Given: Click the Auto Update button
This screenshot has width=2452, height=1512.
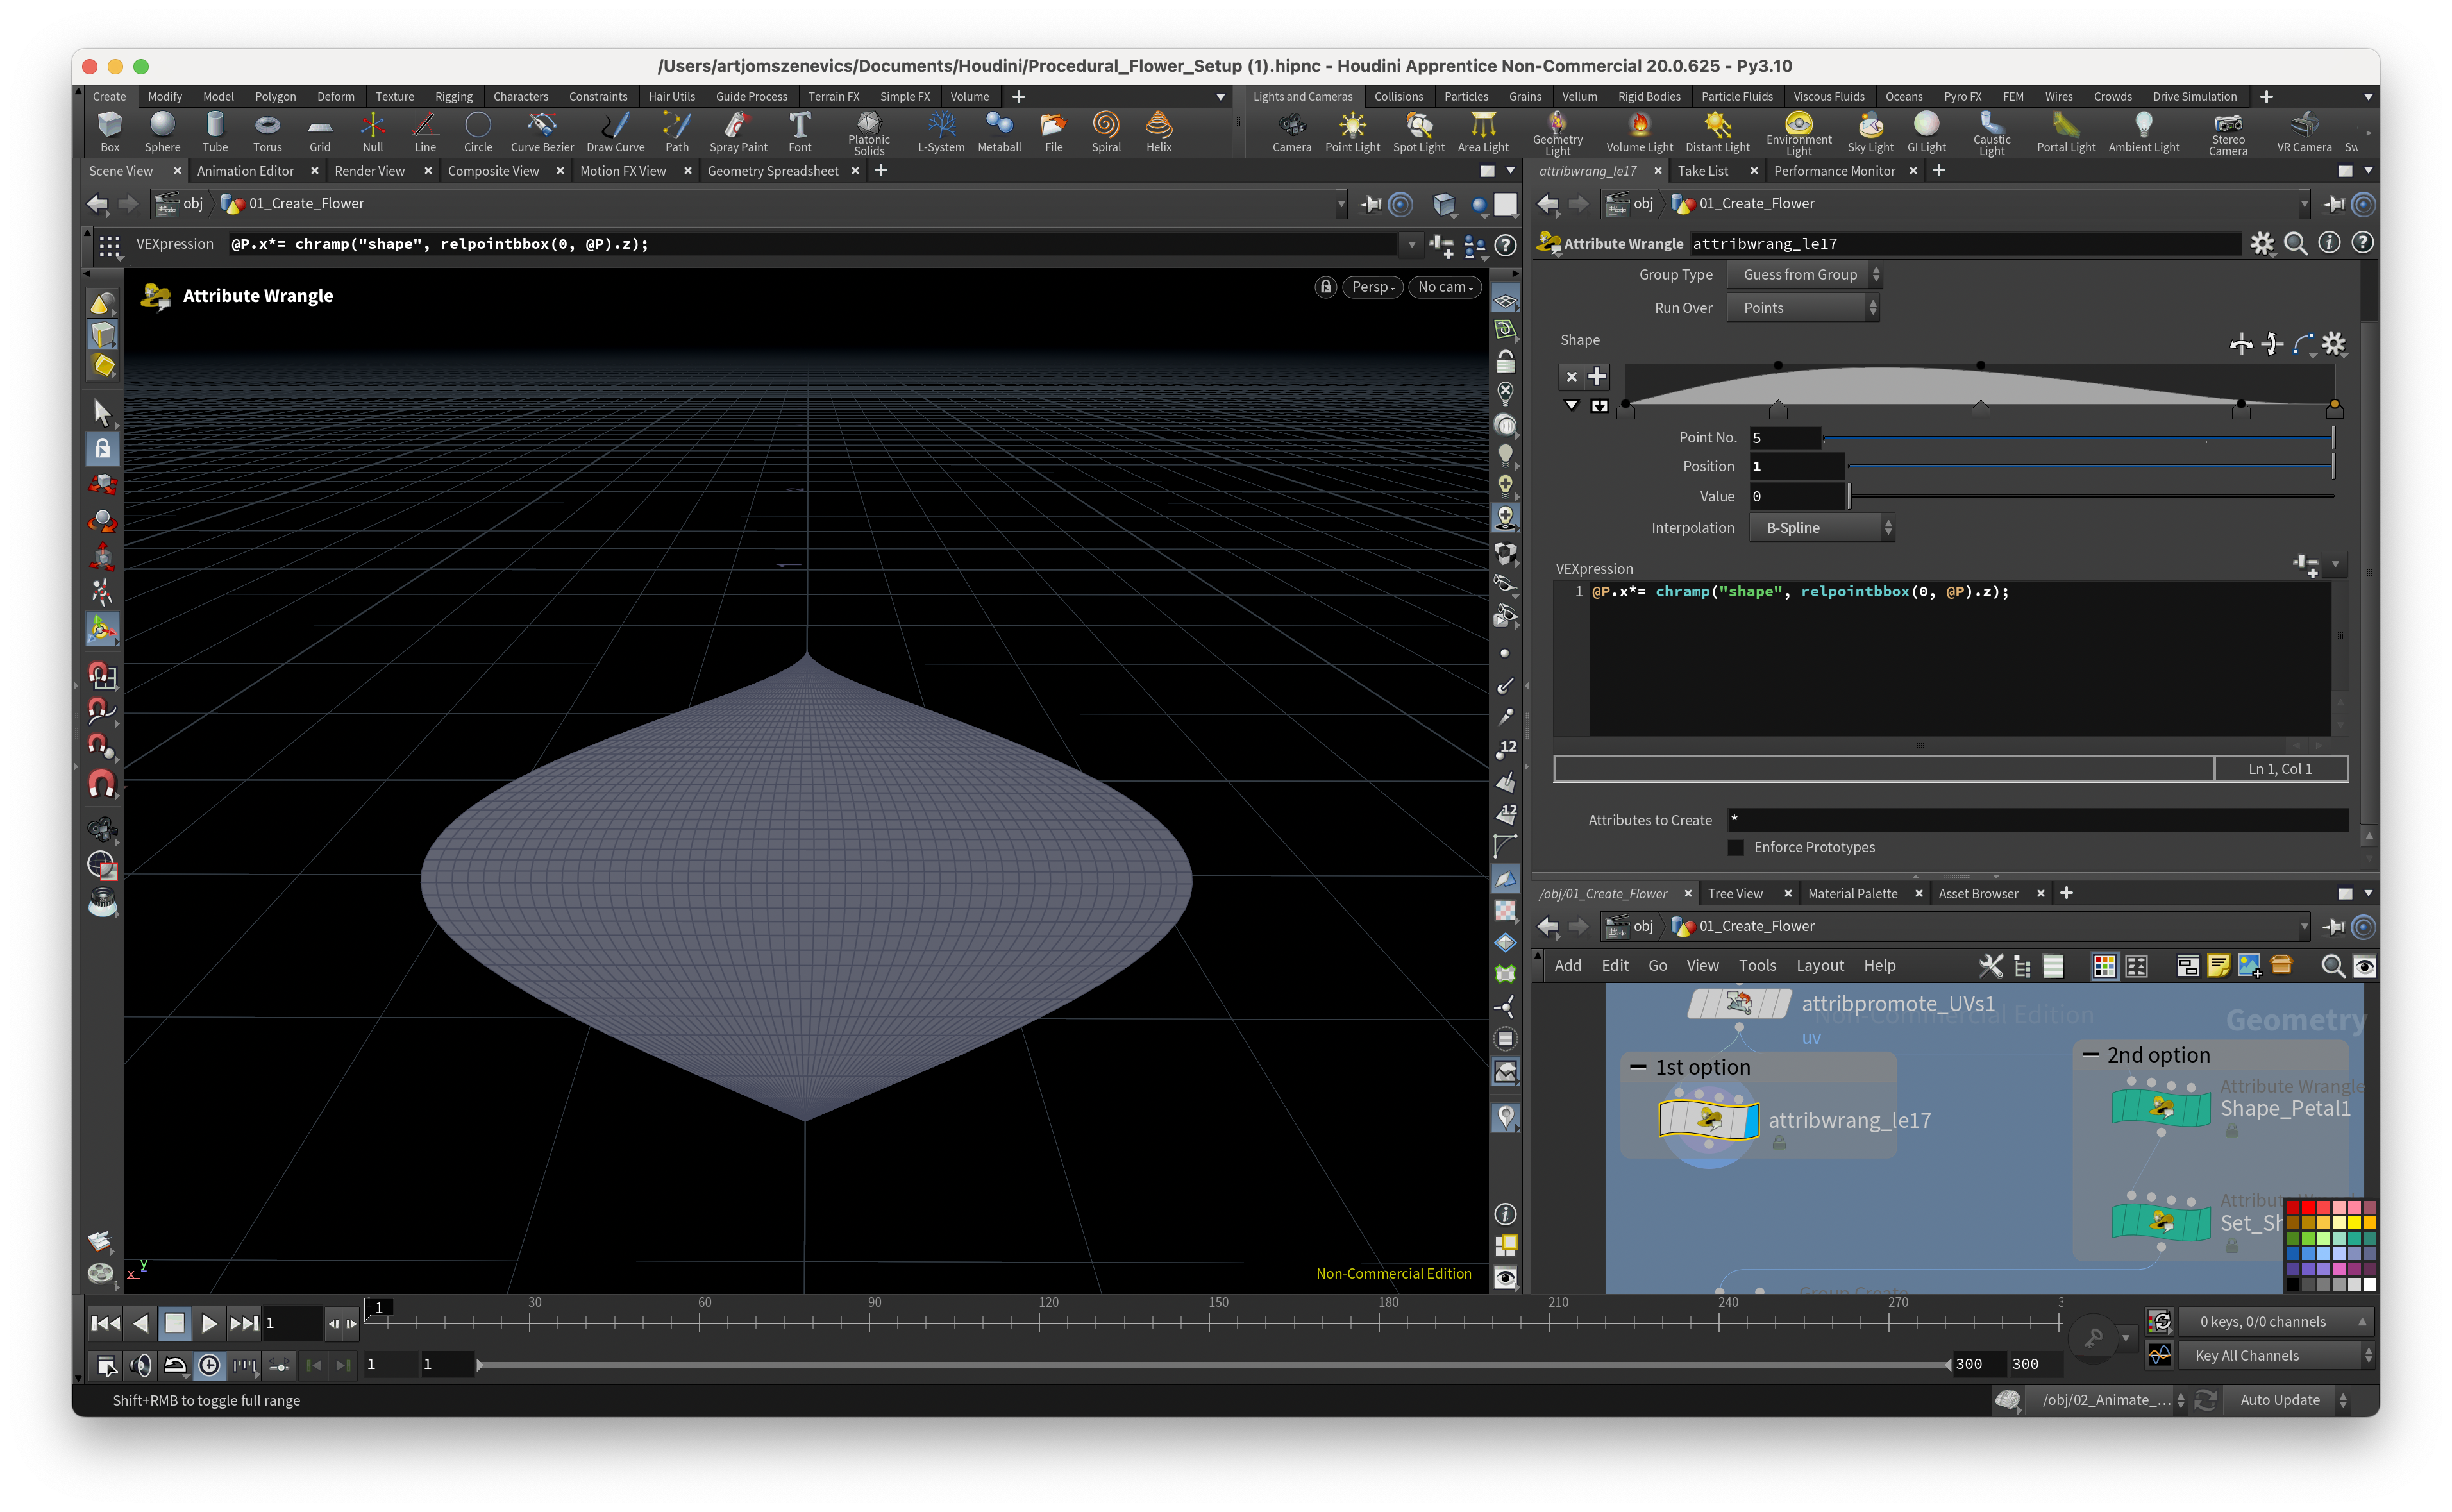Looking at the screenshot, I should (2279, 1400).
